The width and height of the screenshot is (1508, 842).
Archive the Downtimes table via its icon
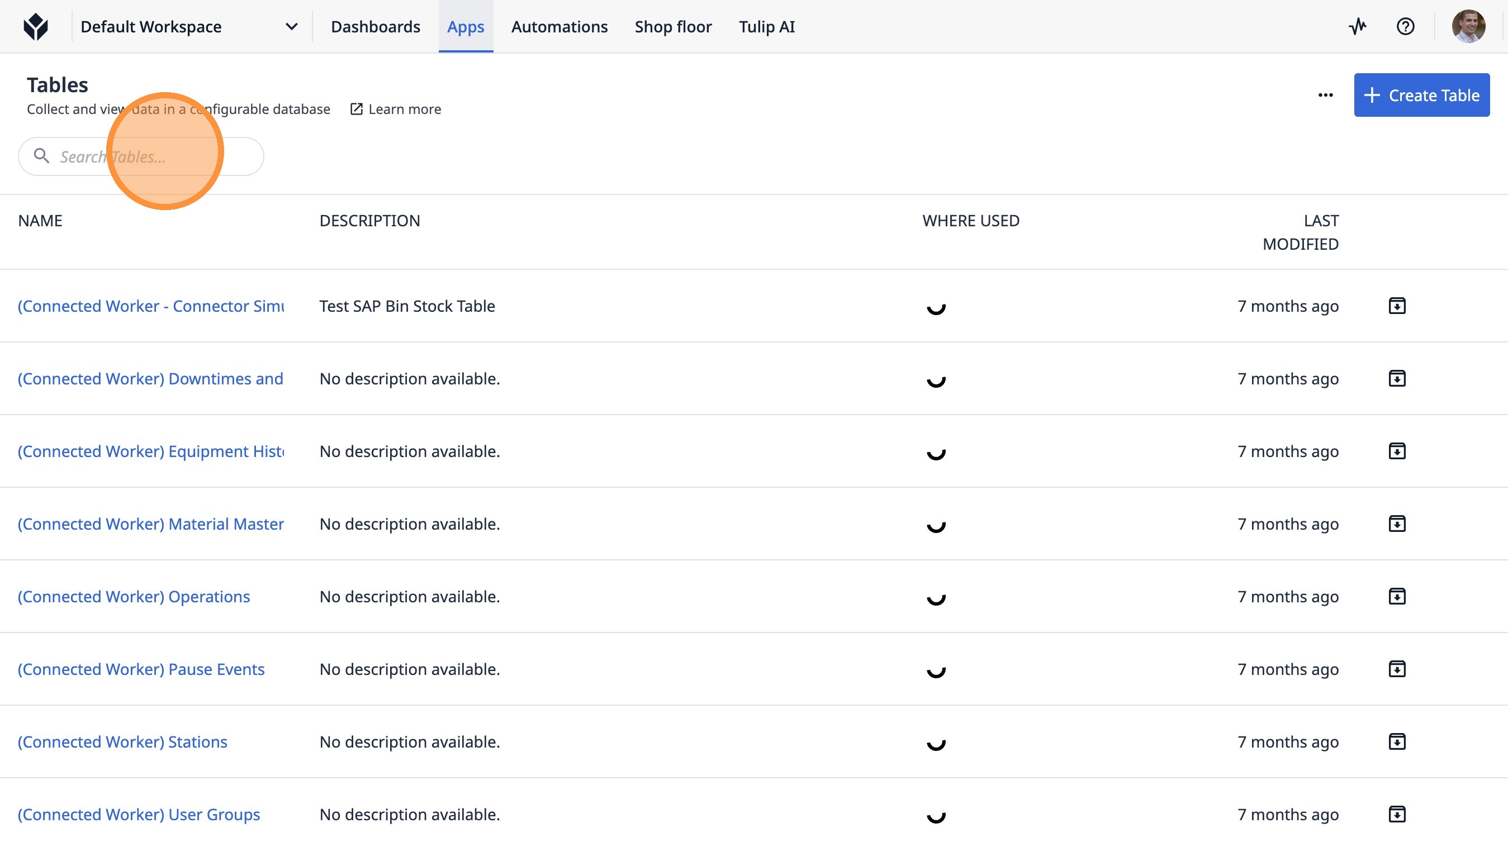pos(1397,378)
